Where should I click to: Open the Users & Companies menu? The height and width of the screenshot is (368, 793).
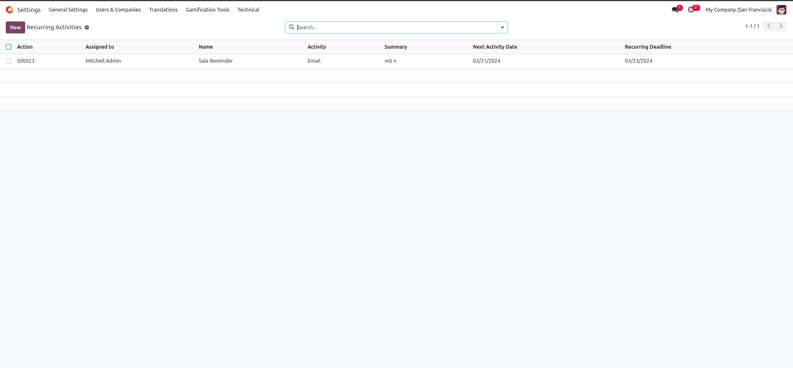[x=118, y=9]
